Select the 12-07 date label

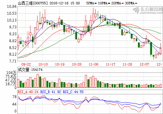144,64
